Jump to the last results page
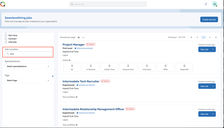Image resolution: width=224 pixels, height=128 pixels. click(216, 37)
